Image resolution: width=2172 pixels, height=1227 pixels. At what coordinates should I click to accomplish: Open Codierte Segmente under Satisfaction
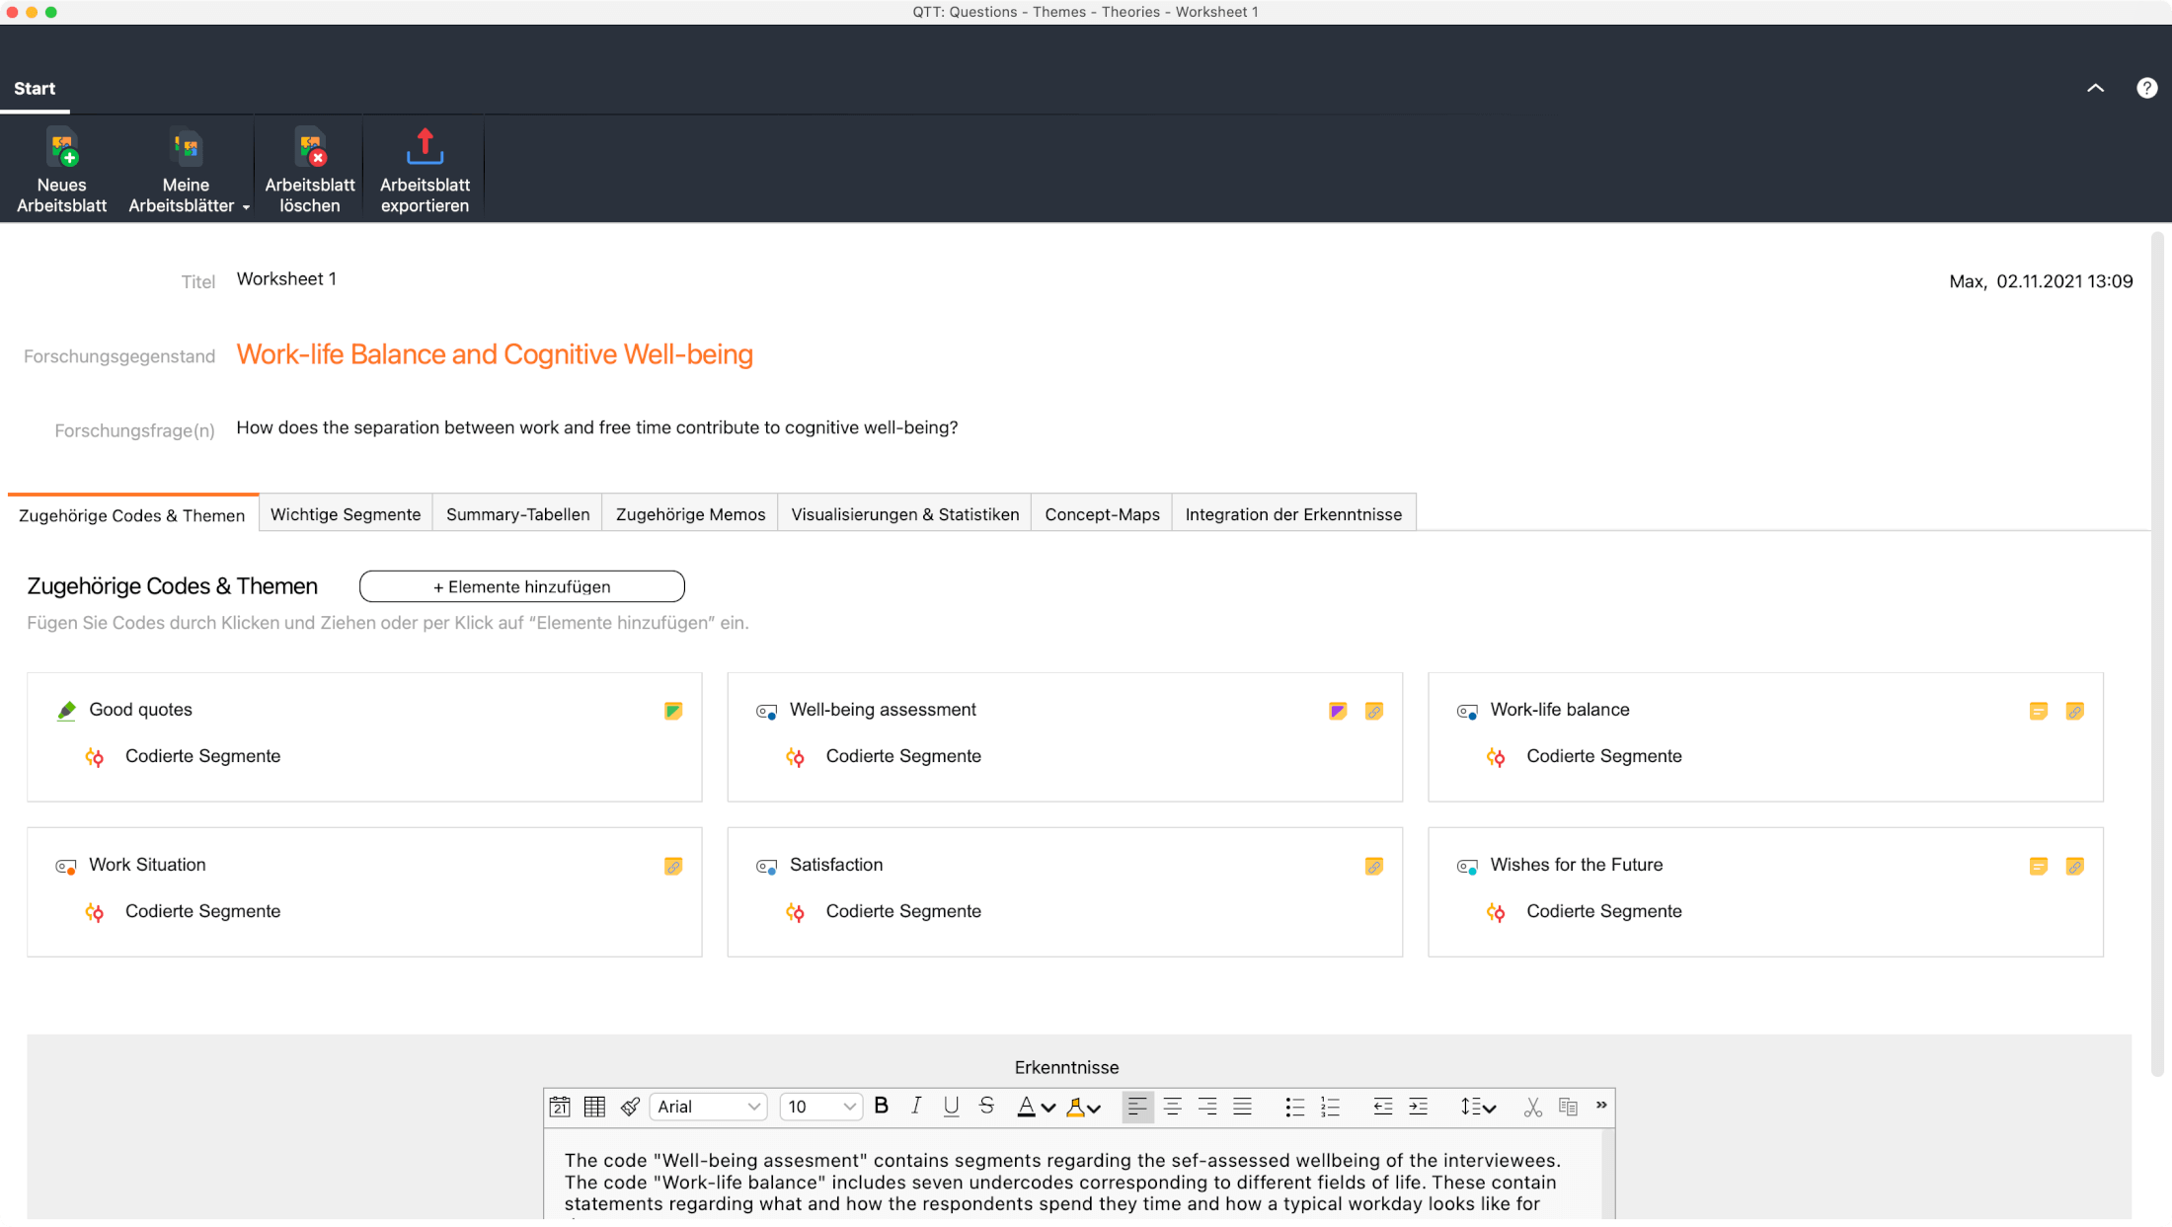tap(903, 911)
